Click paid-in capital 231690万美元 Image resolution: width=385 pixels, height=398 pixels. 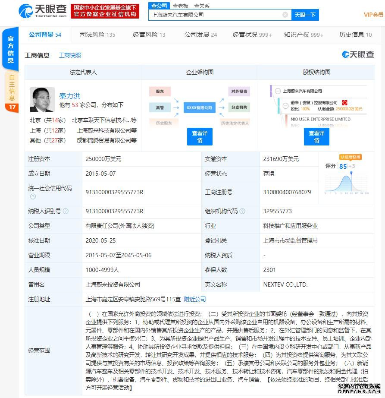point(281,159)
